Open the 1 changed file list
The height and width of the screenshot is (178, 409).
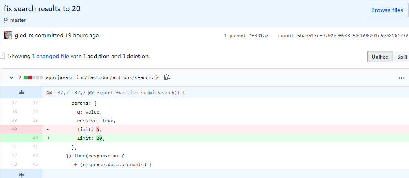coord(51,56)
